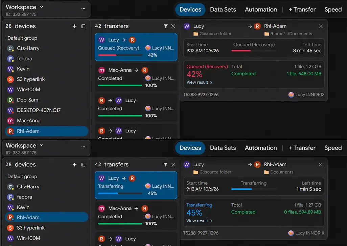
Task: Open View result under 42%
Action: tap(199, 82)
